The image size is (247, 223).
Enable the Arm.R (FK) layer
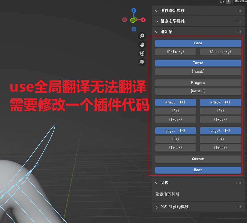pyautogui.click(x=221, y=111)
